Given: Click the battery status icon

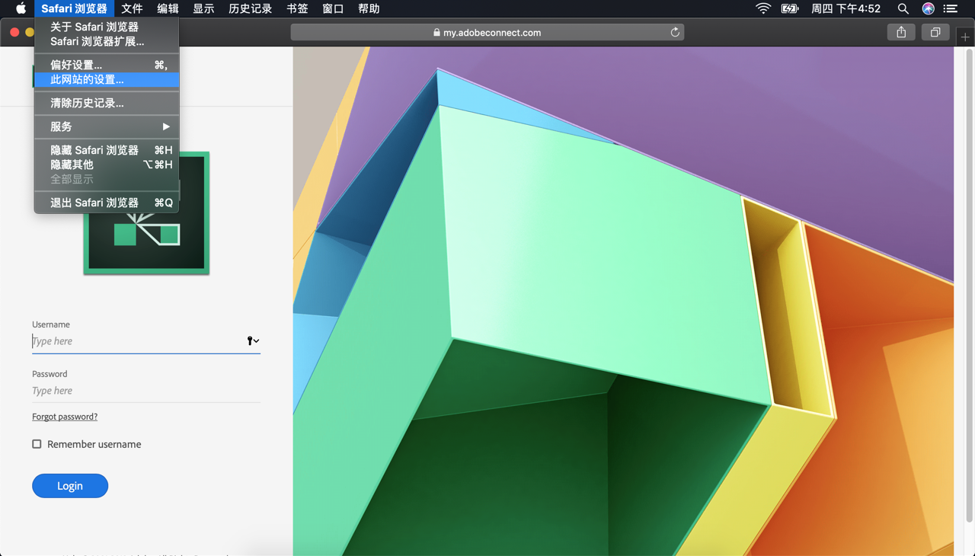Looking at the screenshot, I should point(790,8).
